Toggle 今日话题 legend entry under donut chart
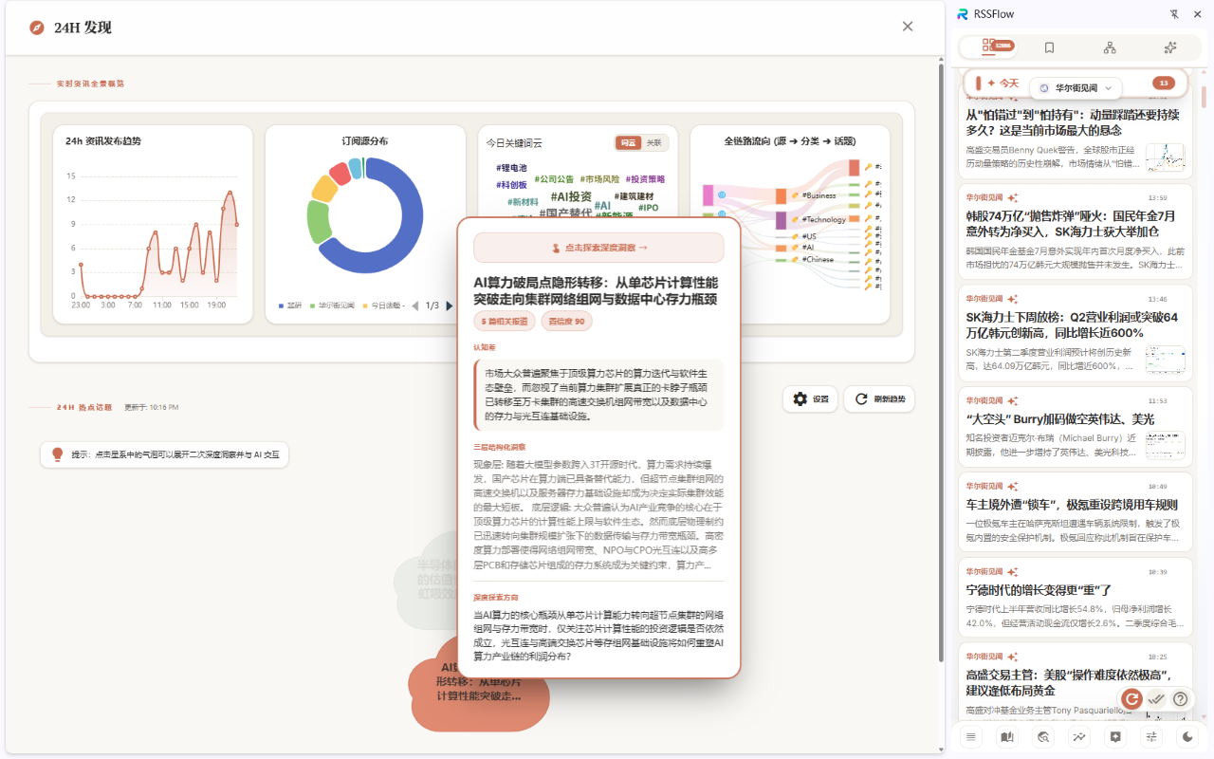The width and height of the screenshot is (1214, 759). click(x=382, y=305)
